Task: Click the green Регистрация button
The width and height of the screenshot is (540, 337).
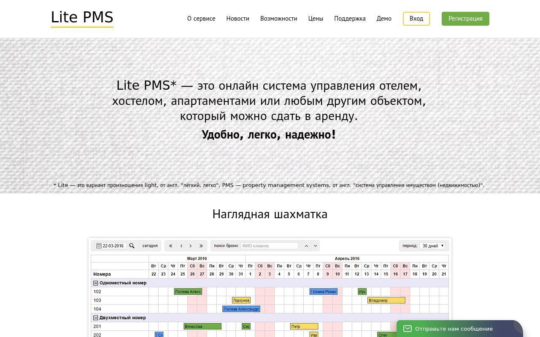Action: 465,19
